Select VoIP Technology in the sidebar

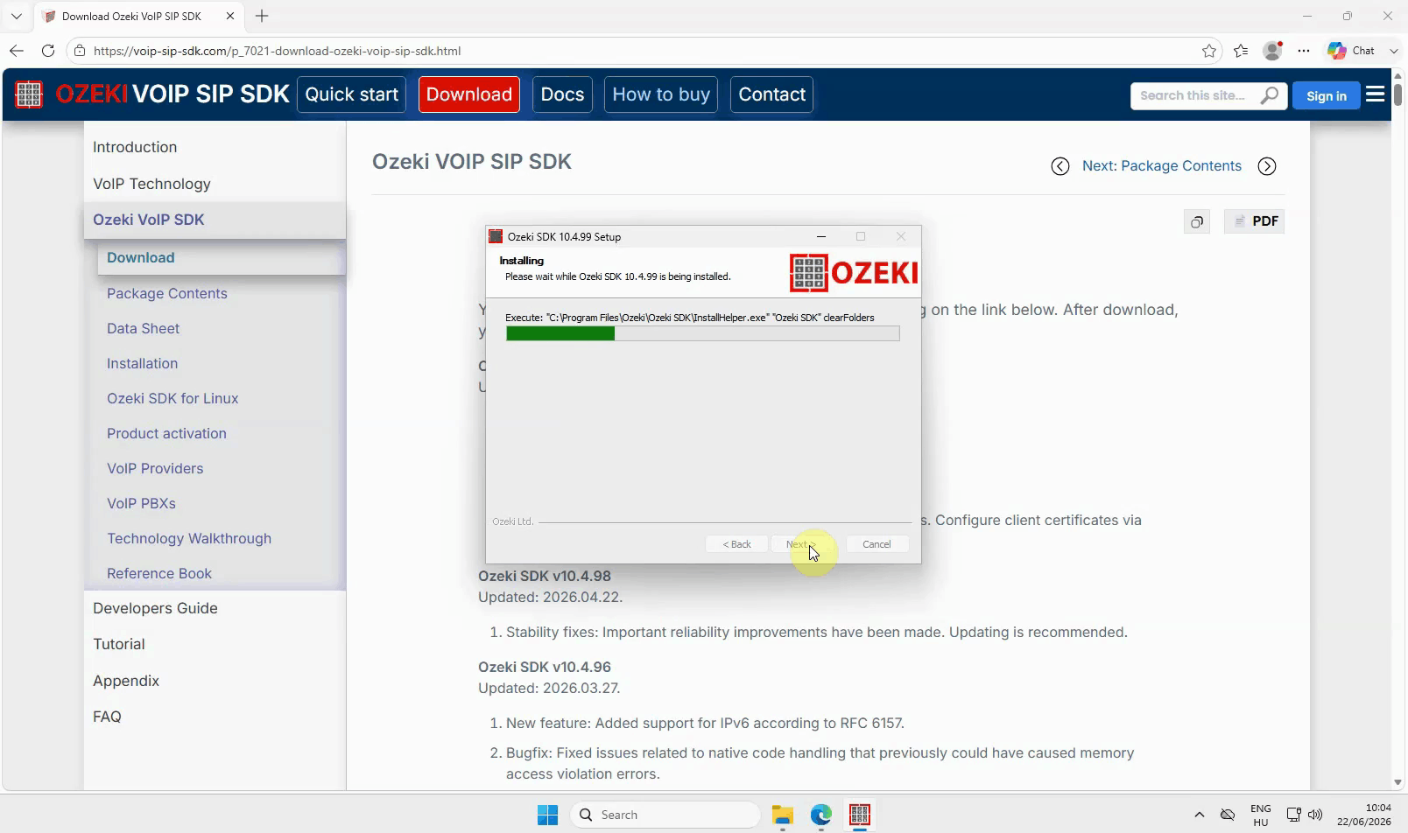[x=151, y=184]
